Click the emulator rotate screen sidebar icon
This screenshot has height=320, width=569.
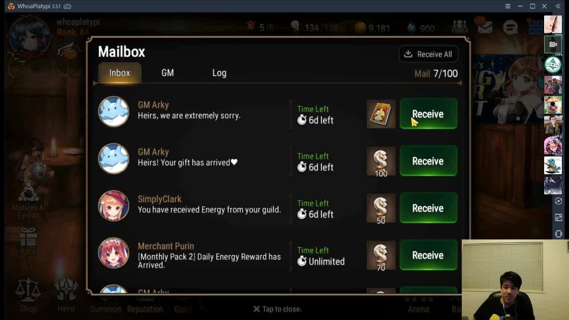559,234
